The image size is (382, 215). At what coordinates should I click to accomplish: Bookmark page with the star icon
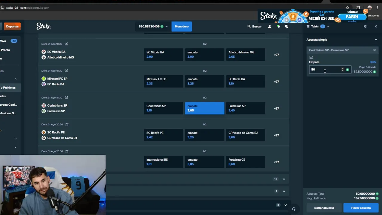tap(347, 8)
